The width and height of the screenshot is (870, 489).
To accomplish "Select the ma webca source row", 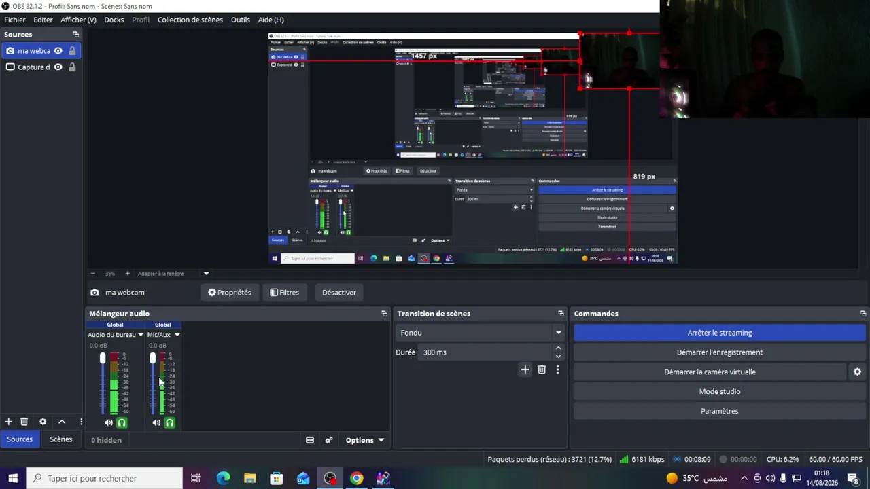I will 41,50.
